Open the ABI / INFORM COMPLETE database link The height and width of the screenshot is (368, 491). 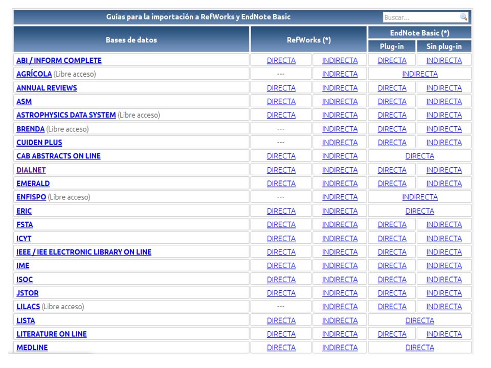(x=59, y=60)
